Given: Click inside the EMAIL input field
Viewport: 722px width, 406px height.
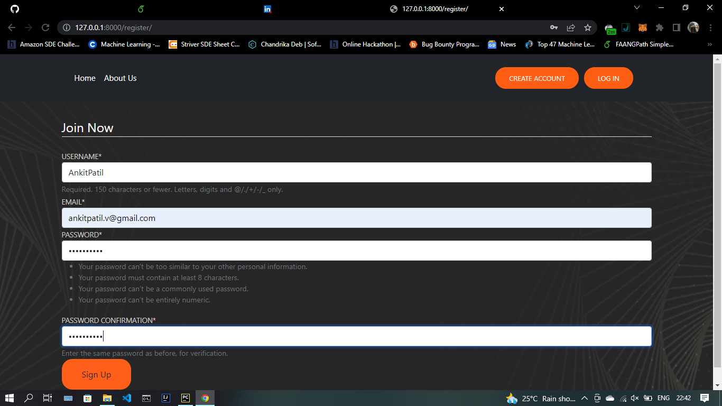Looking at the screenshot, I should tap(356, 218).
